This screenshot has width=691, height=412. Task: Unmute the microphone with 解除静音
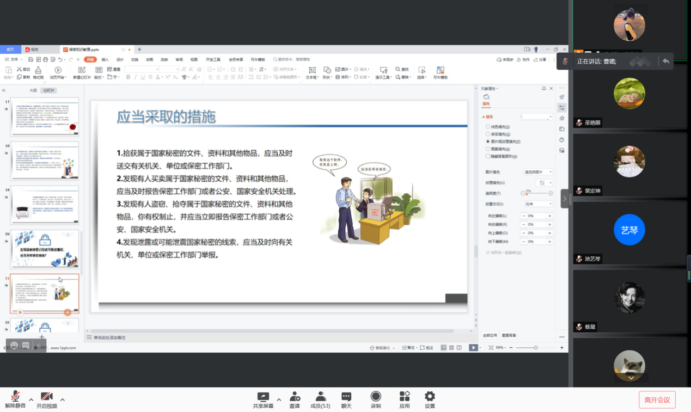(x=15, y=399)
